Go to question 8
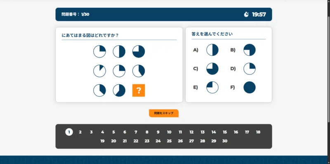The width and height of the screenshot is (330, 164). pyautogui.click(x=147, y=132)
